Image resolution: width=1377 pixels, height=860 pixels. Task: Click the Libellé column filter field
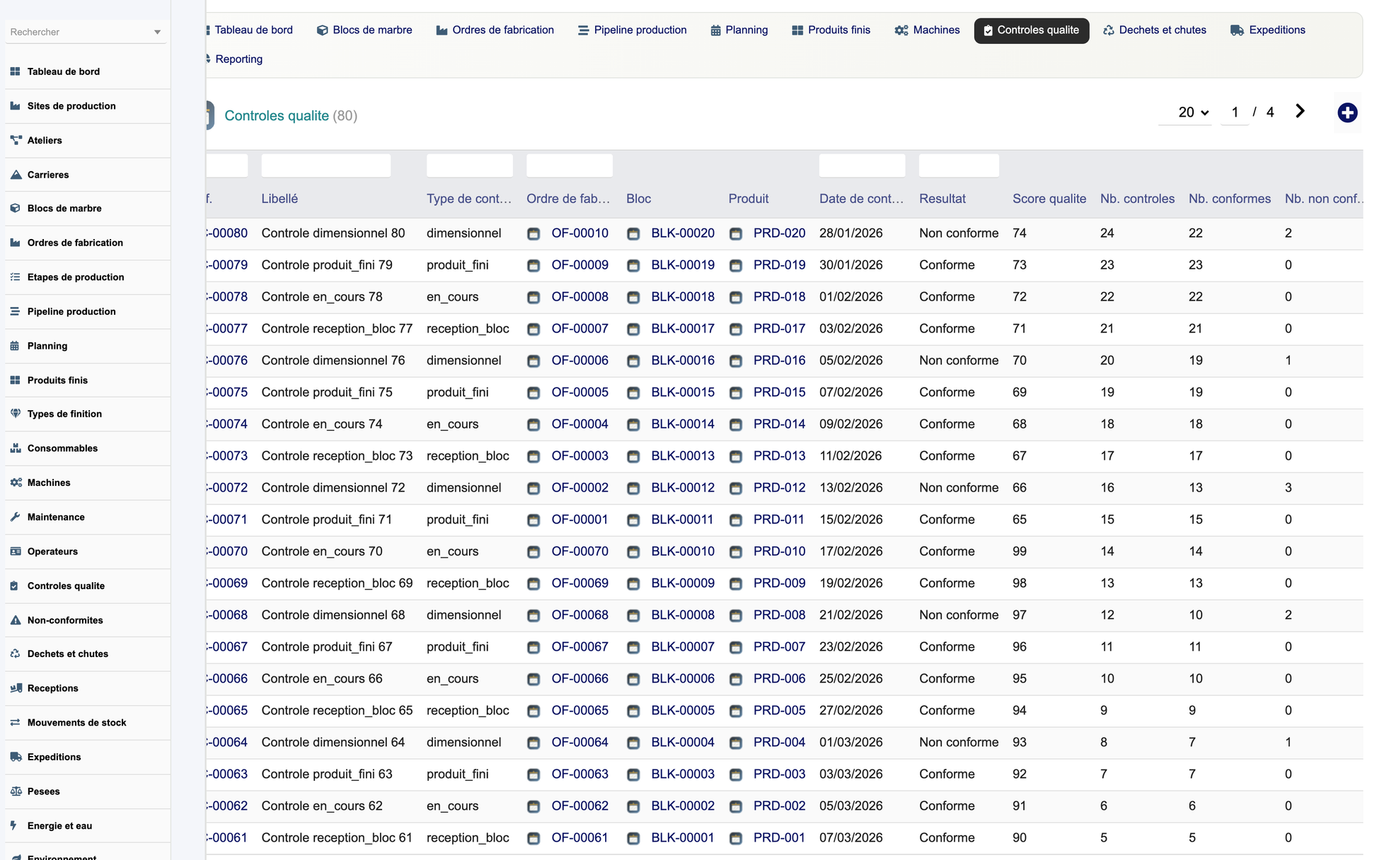click(x=325, y=165)
